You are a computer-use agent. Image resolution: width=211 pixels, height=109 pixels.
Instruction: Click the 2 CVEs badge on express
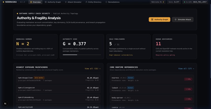point(188,79)
